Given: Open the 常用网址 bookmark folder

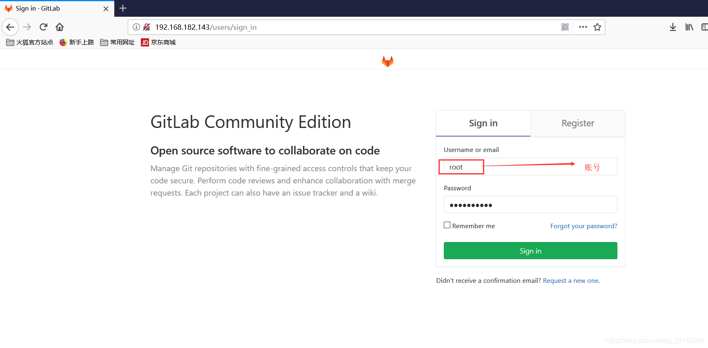Looking at the screenshot, I should tap(118, 42).
